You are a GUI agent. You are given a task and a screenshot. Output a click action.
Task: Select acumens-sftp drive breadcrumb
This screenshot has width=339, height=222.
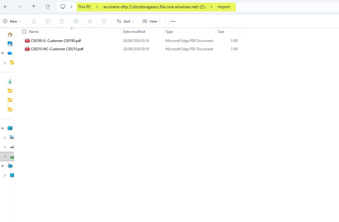click(154, 7)
